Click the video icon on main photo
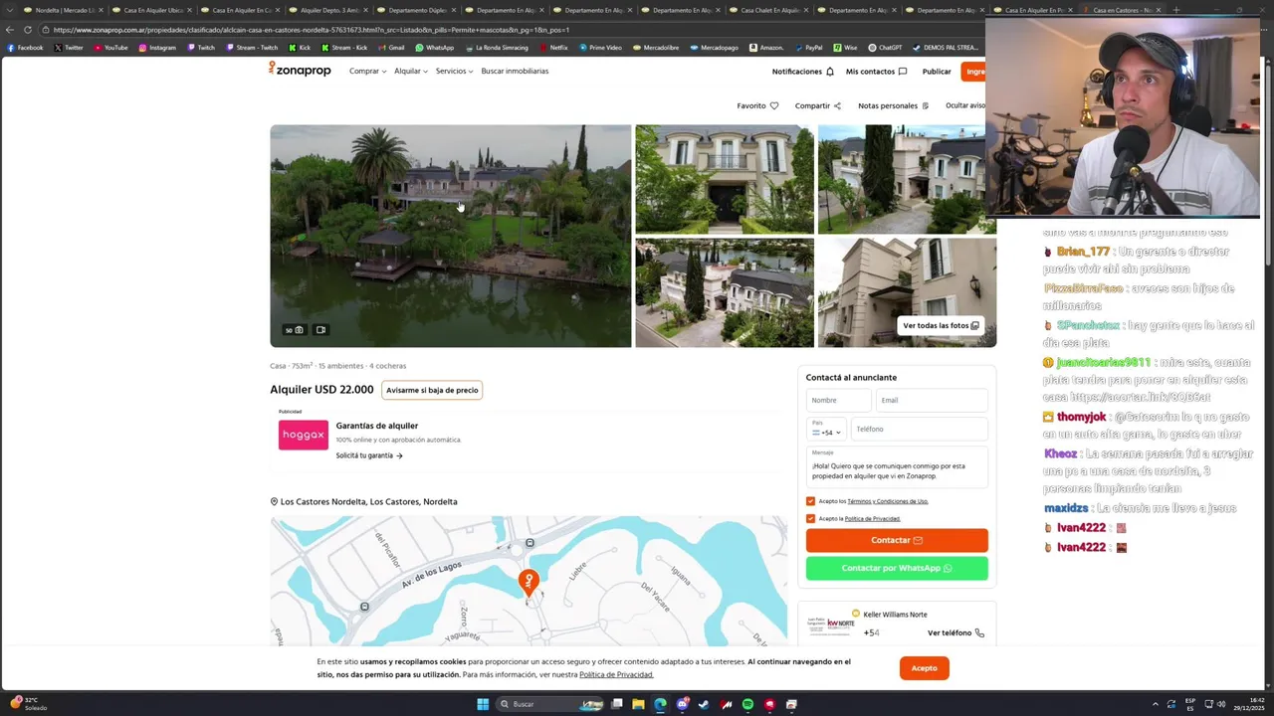Screen dimensions: 1274x716 click(320, 330)
